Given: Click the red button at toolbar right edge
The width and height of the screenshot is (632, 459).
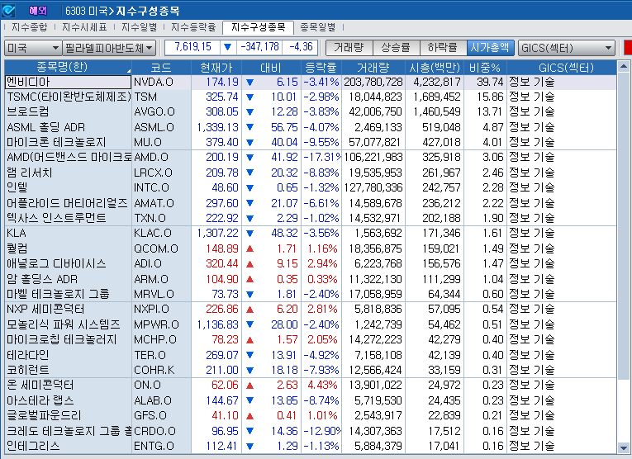Looking at the screenshot, I should click(628, 48).
